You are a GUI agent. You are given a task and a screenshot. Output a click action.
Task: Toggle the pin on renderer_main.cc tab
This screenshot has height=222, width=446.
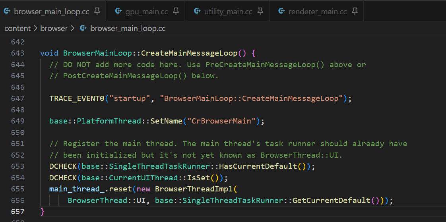click(355, 12)
